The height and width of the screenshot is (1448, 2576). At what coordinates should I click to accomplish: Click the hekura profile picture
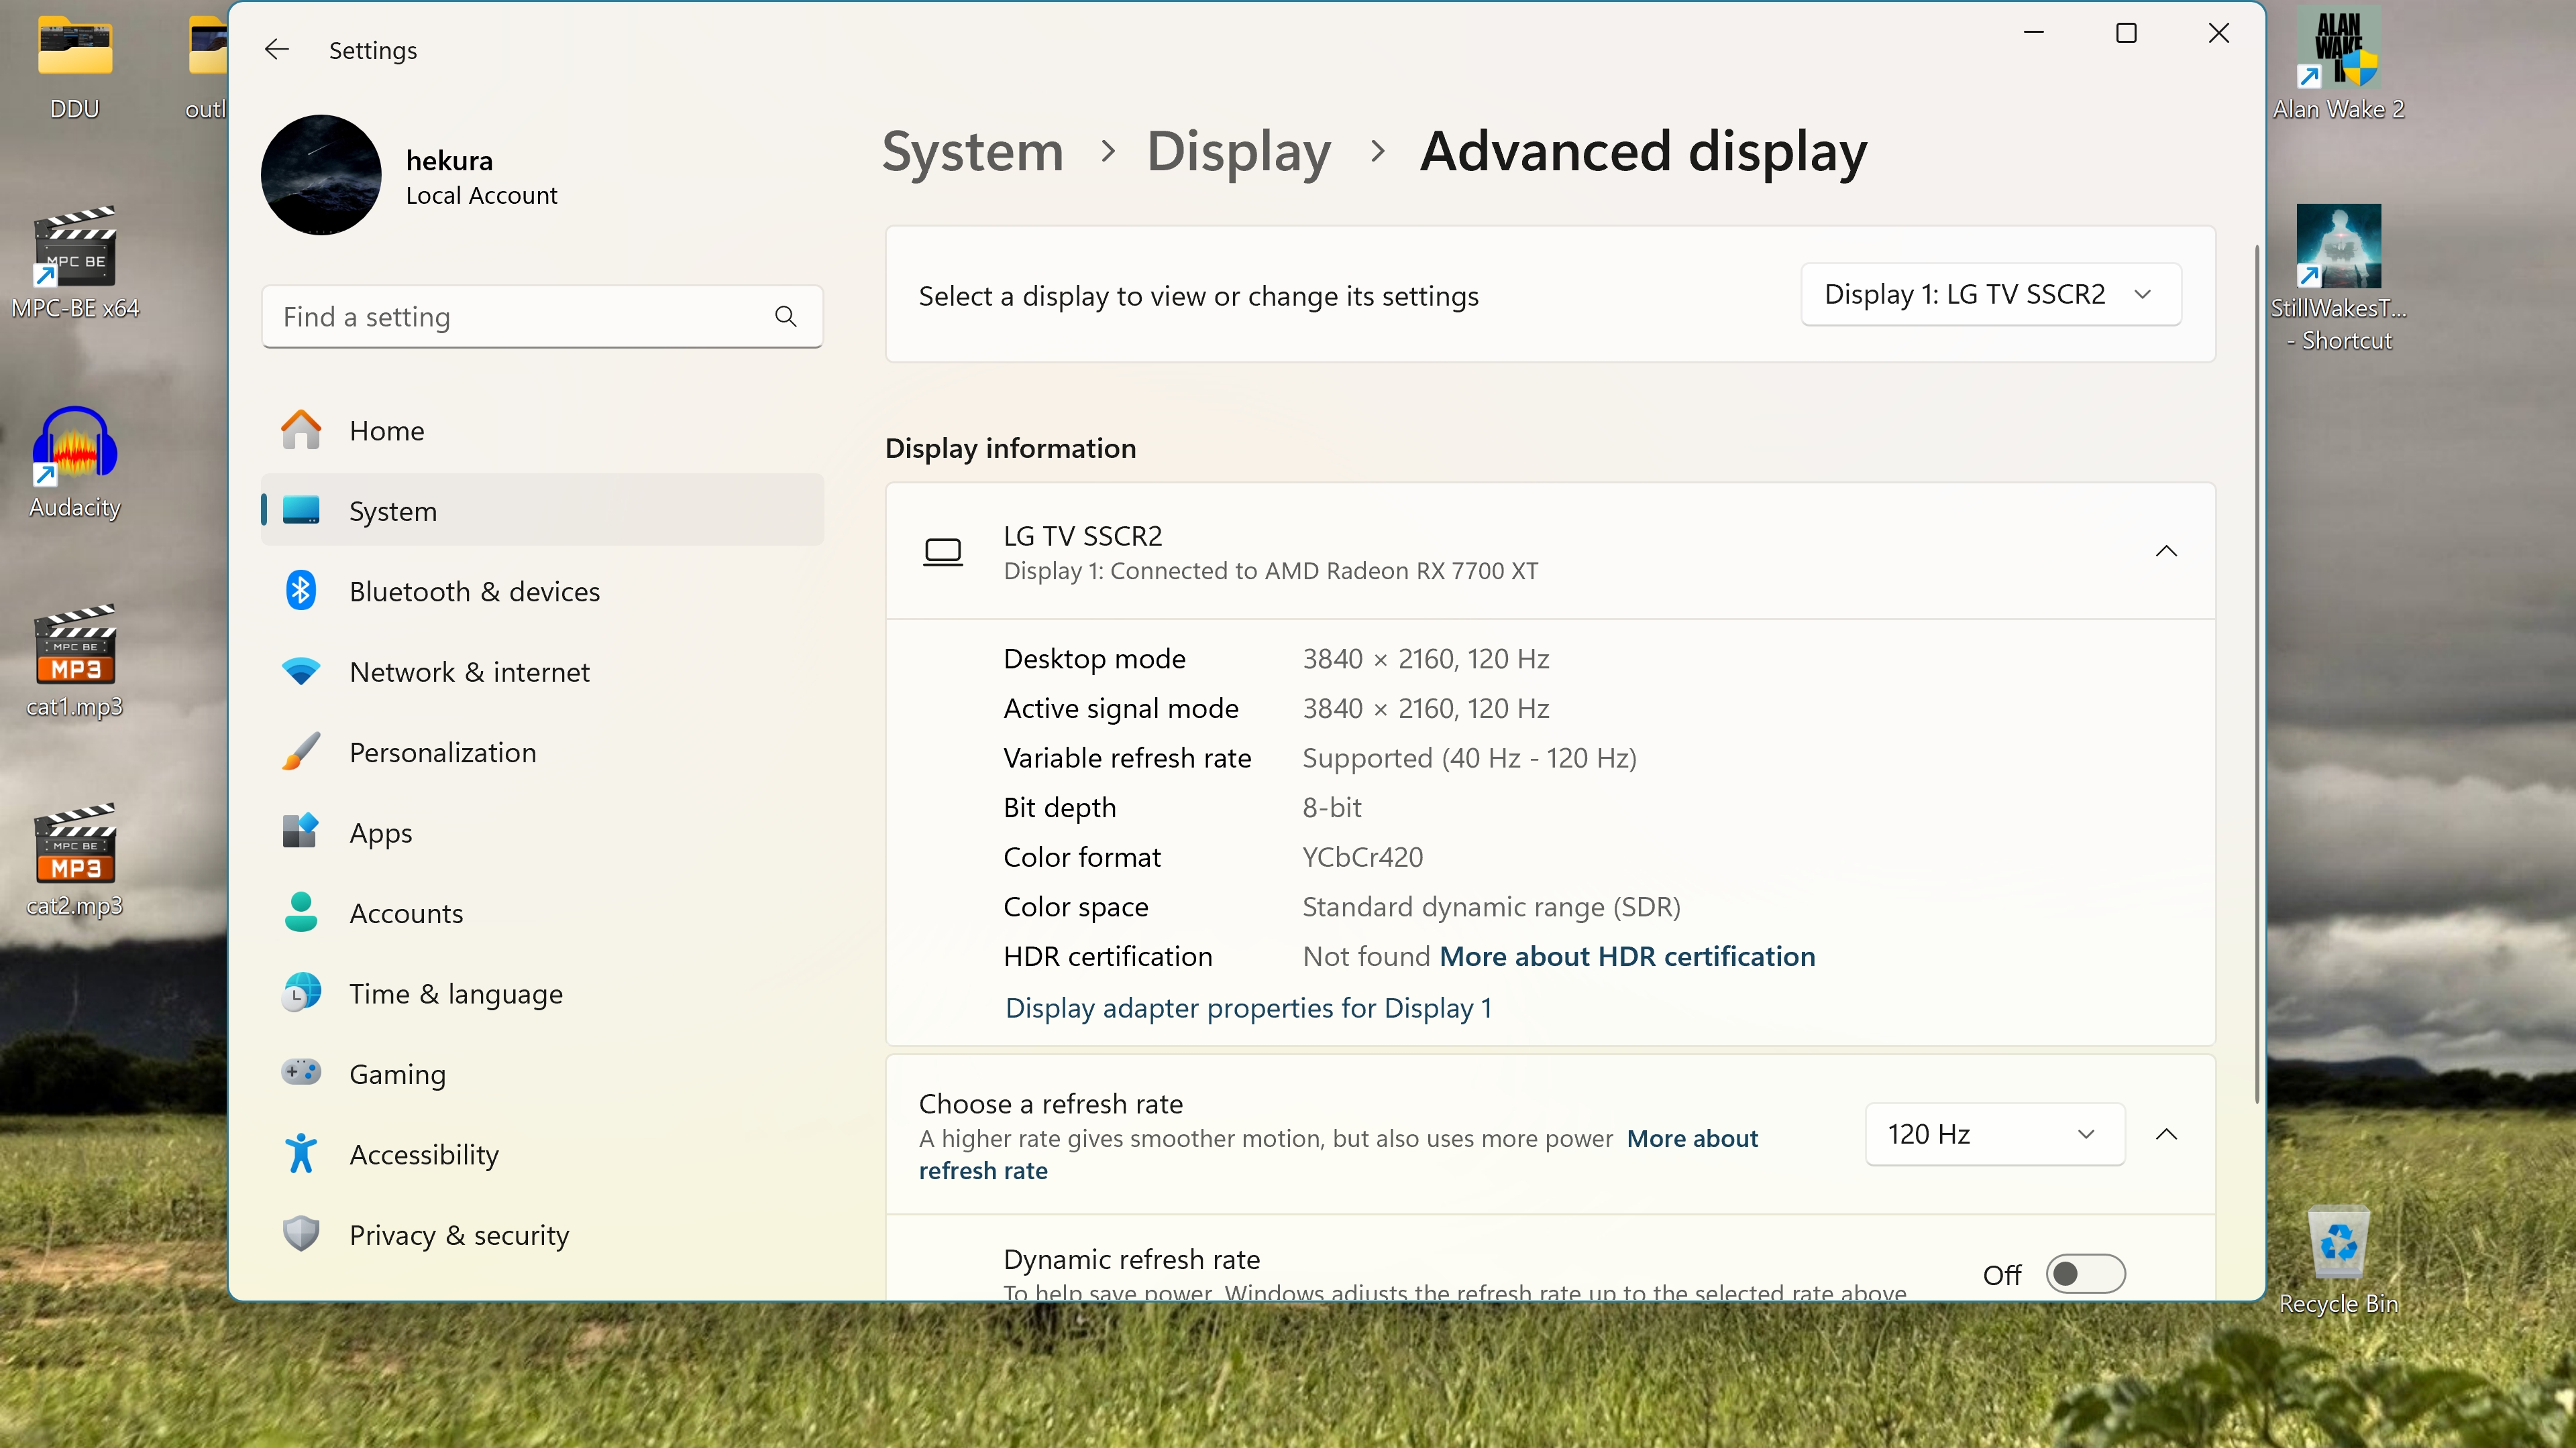(x=321, y=175)
